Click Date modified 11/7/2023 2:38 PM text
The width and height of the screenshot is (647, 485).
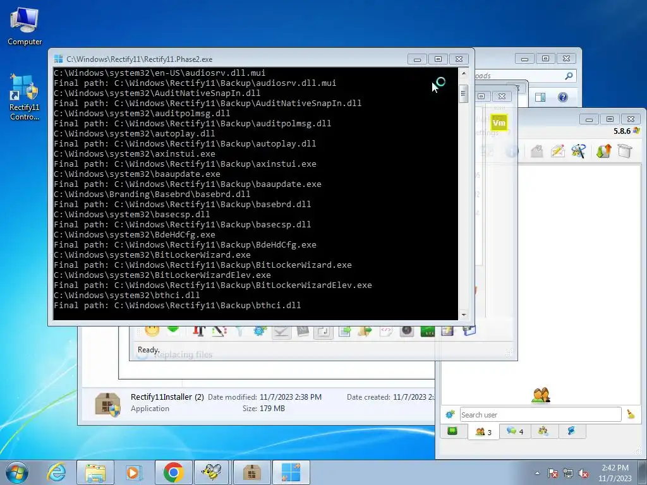tap(265, 397)
